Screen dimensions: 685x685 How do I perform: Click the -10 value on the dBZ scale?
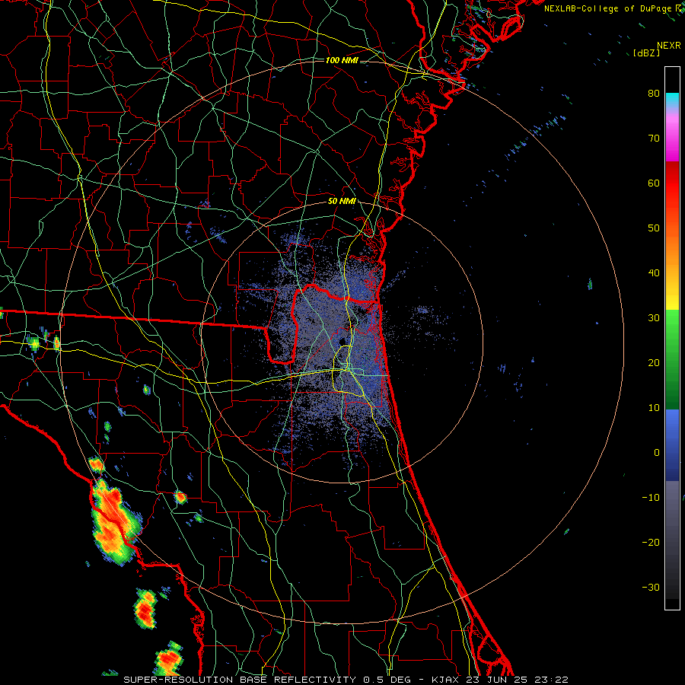click(x=651, y=498)
